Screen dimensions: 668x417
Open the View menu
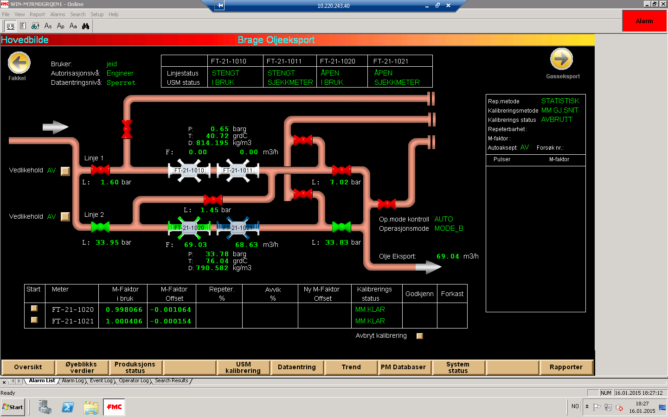(x=19, y=14)
